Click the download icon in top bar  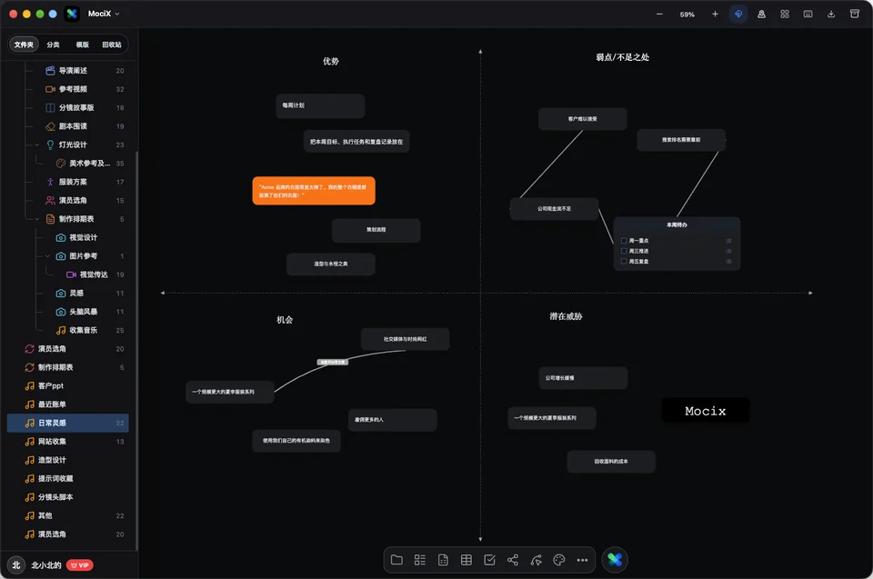click(x=831, y=14)
